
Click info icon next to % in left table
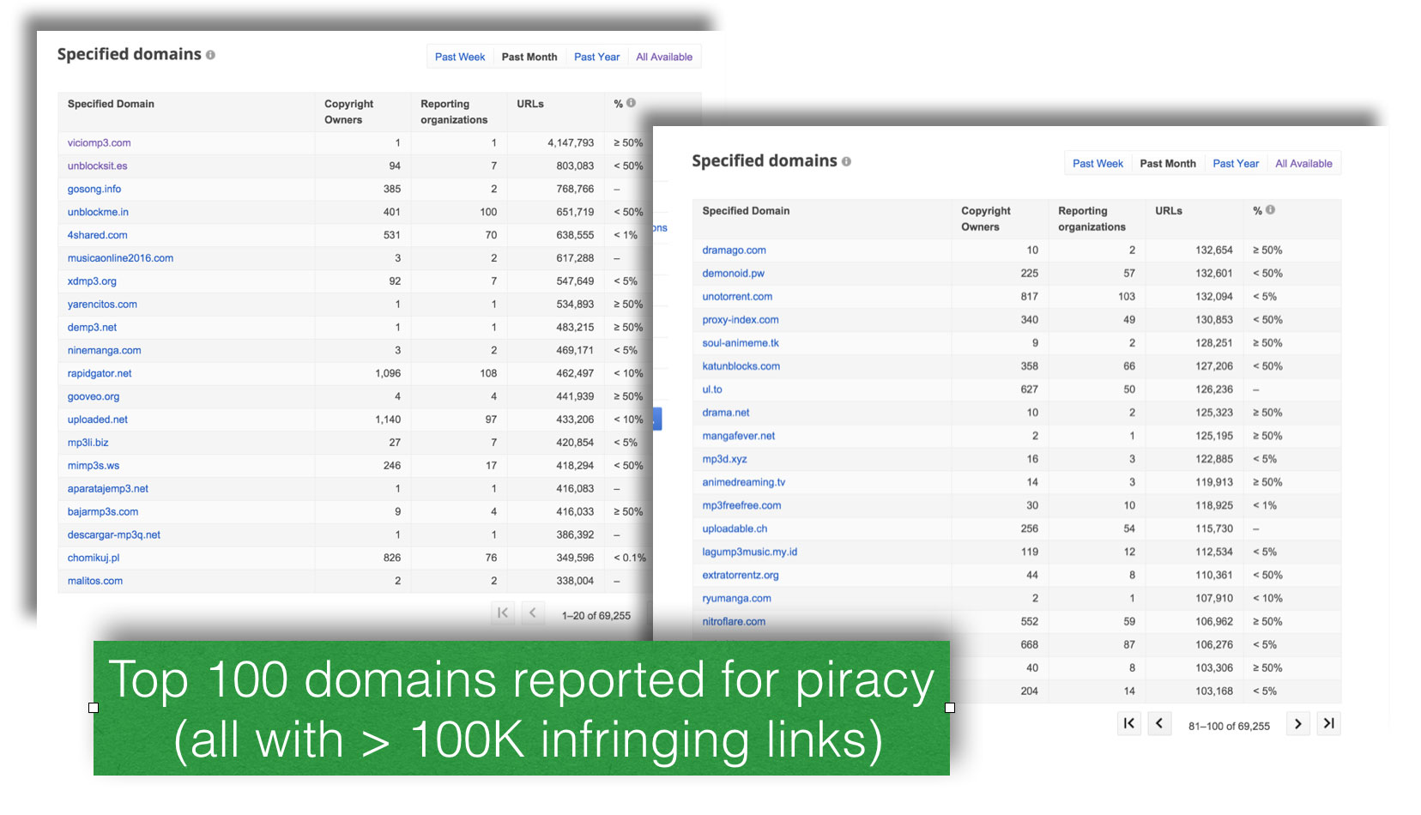click(631, 103)
